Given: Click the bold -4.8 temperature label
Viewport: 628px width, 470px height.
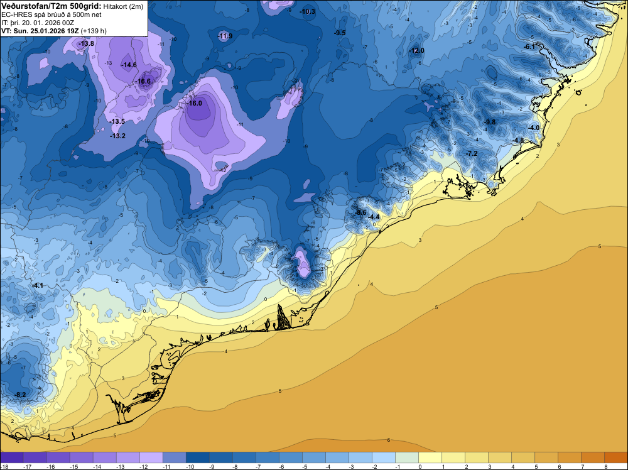Looking at the screenshot, I should [x=518, y=140].
